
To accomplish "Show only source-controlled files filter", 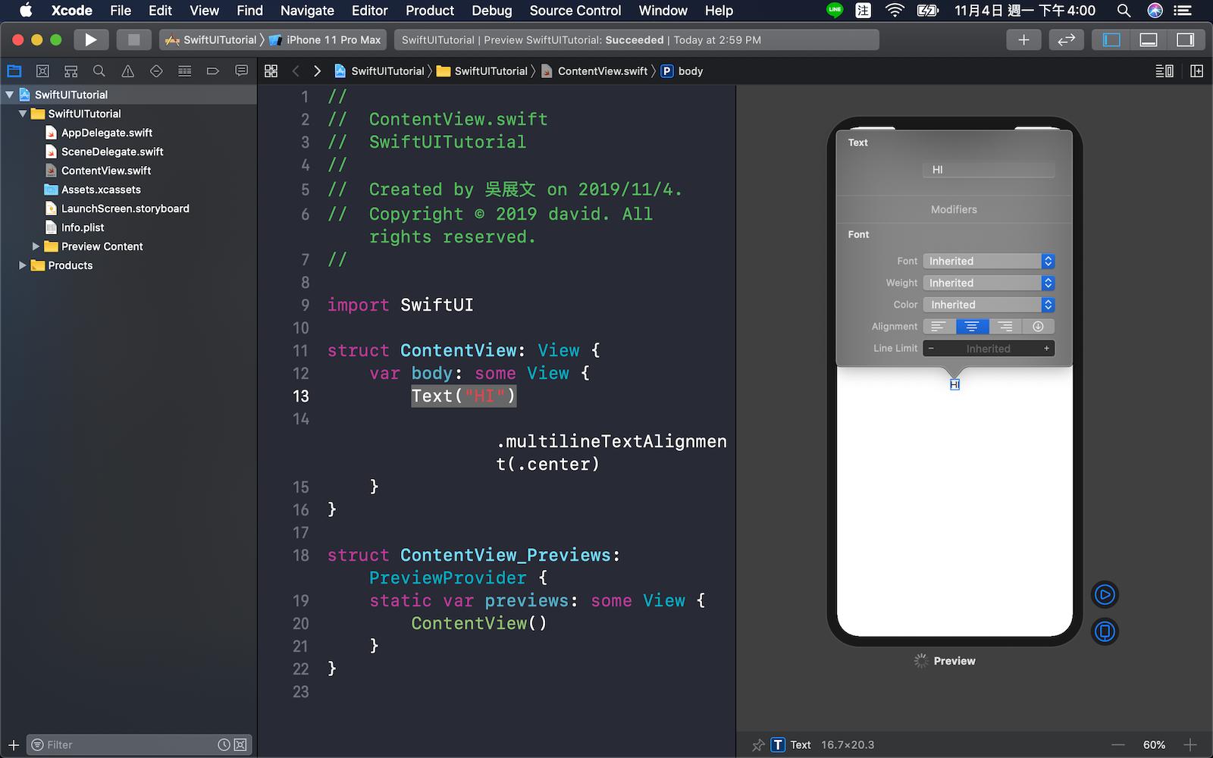I will click(240, 745).
